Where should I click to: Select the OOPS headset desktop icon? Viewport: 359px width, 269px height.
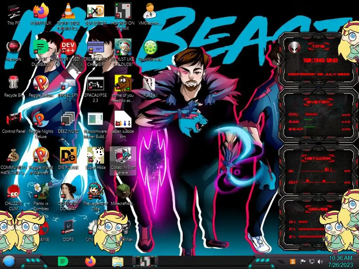68,231
